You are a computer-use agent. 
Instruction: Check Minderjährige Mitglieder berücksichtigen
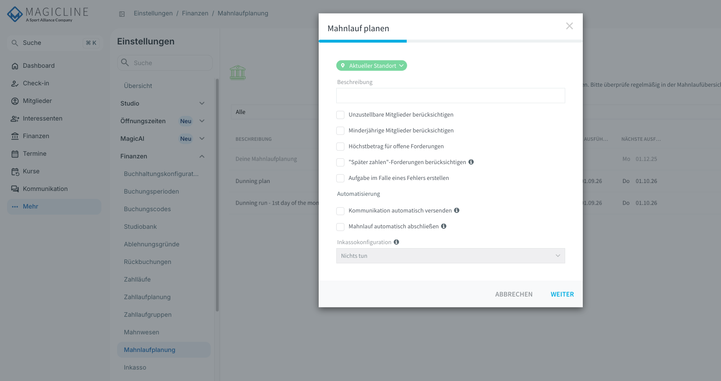pos(340,131)
